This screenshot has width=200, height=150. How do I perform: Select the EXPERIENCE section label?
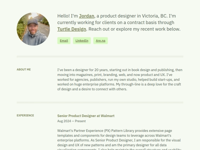point(25,116)
